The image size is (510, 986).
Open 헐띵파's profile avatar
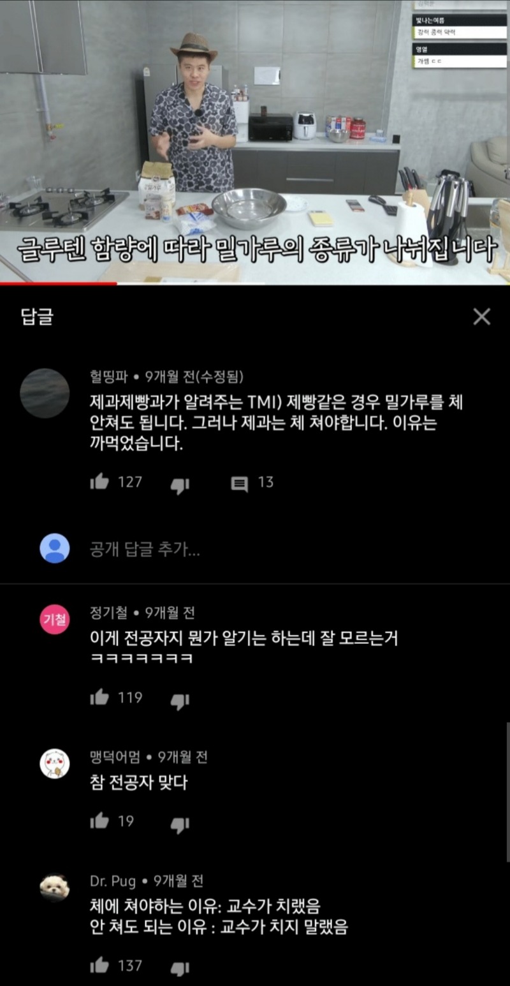tap(45, 393)
